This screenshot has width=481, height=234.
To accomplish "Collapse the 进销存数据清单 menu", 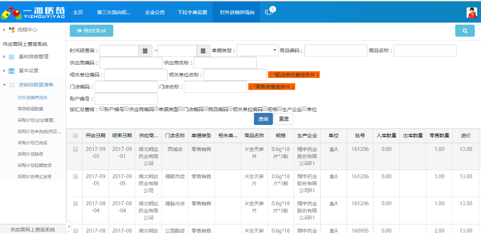I will pyautogui.click(x=4, y=85).
